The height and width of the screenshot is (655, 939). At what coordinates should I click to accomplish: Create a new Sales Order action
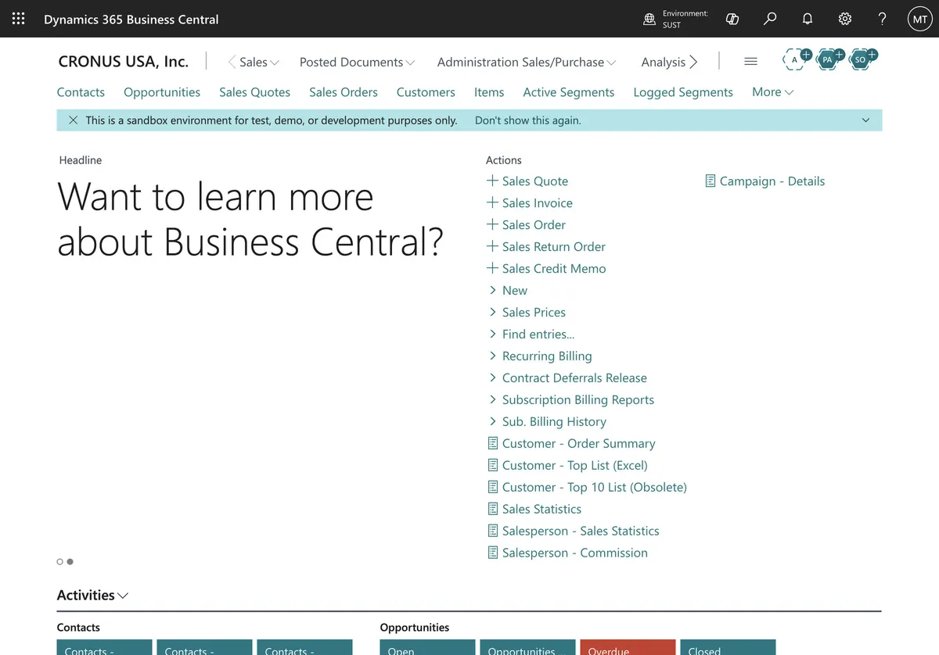click(x=526, y=224)
